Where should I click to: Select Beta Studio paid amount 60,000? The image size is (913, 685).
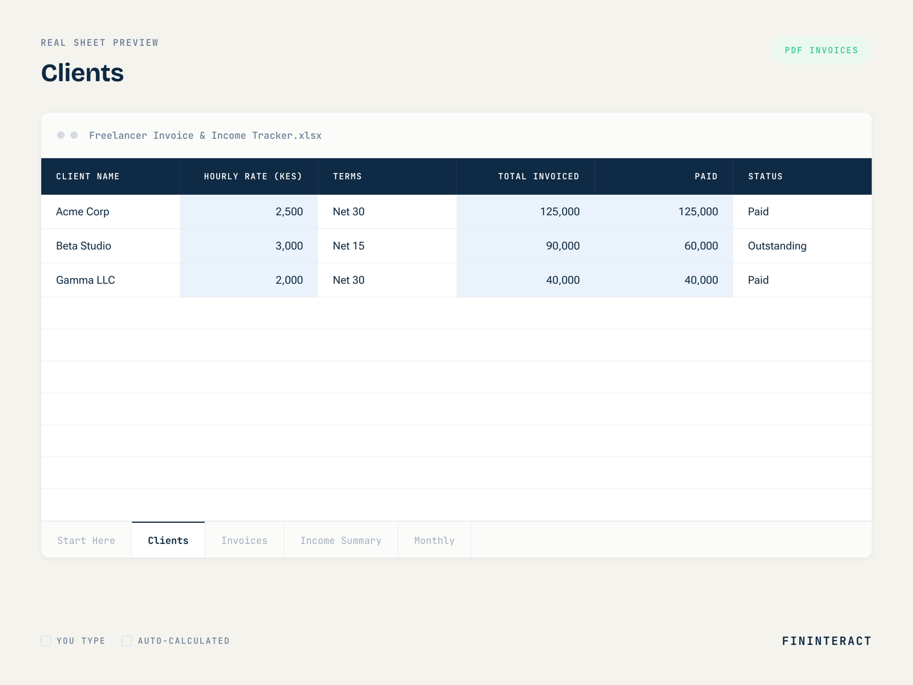pos(664,246)
